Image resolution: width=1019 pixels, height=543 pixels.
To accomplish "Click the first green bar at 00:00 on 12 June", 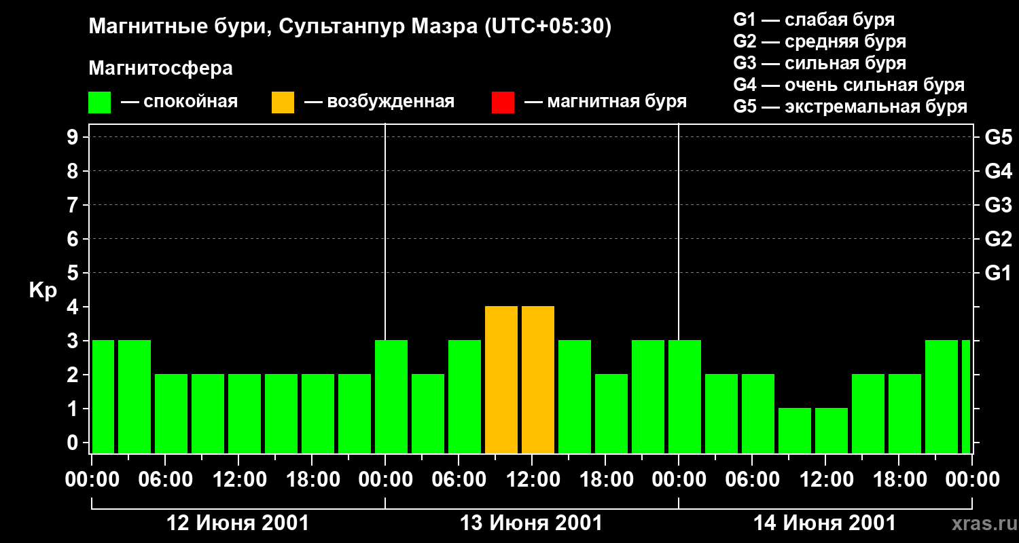I will pyautogui.click(x=103, y=396).
